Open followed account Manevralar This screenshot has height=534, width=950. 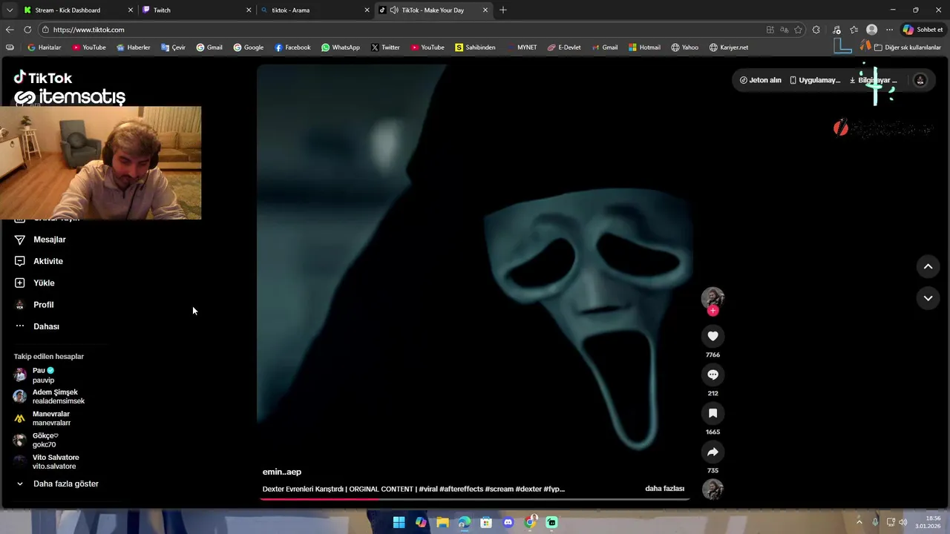(42, 418)
